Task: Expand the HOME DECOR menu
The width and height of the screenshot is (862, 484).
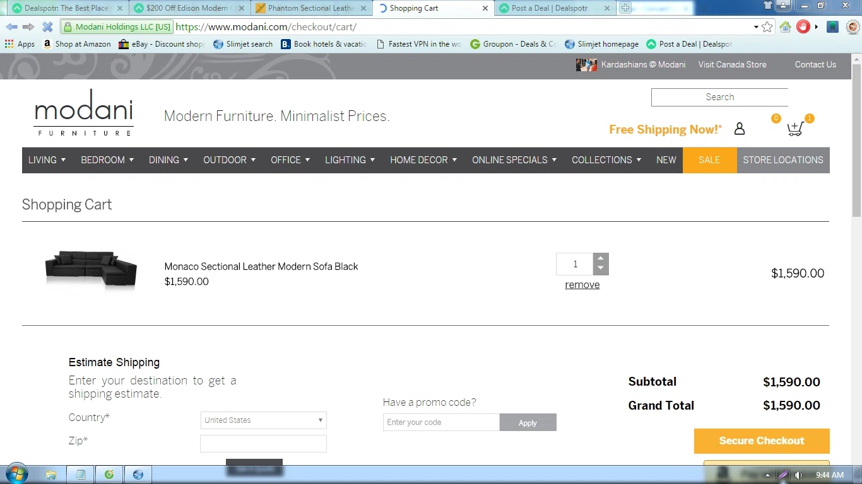Action: click(x=423, y=160)
